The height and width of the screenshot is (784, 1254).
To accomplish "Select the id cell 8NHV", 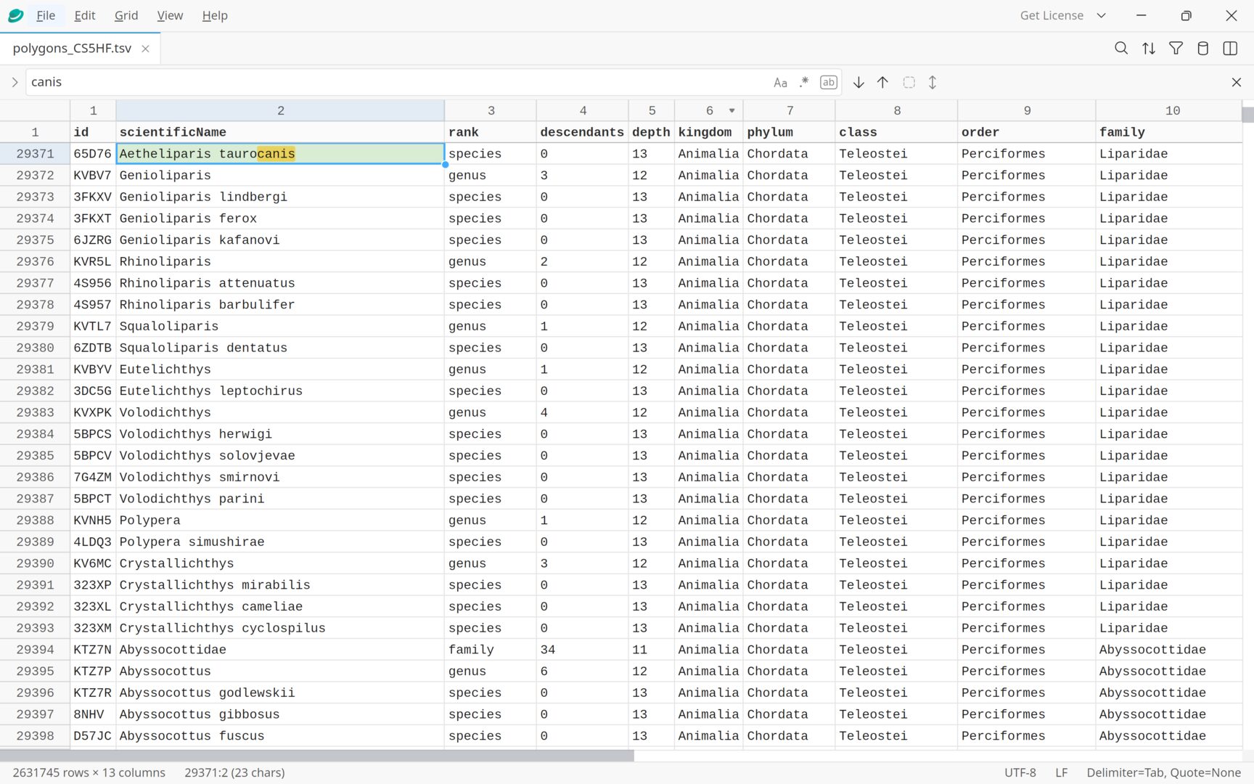I will coord(93,714).
